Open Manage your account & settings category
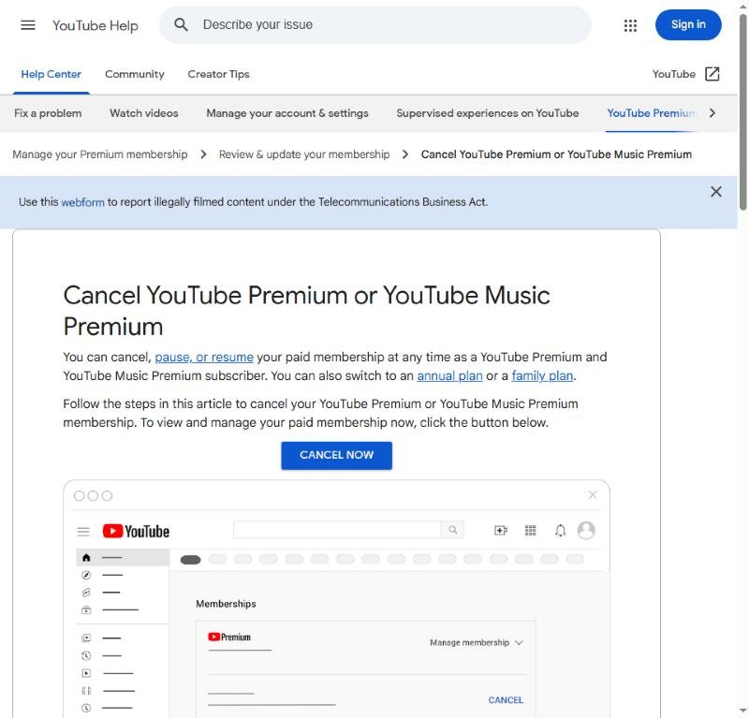 (x=287, y=113)
